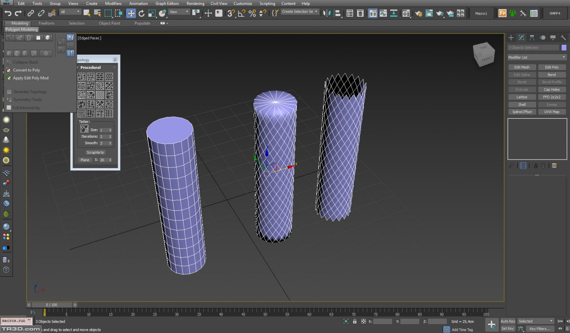Open the Modifier List dropdown

(x=537, y=57)
